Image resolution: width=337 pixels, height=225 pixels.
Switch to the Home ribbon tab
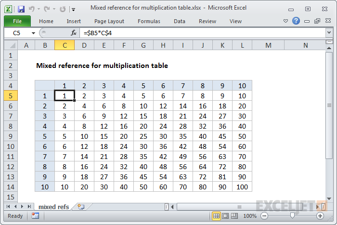(46, 21)
